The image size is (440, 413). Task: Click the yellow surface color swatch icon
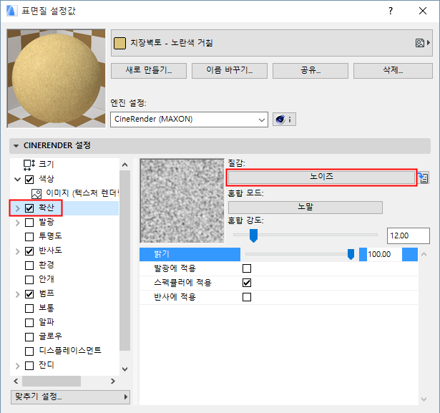click(x=119, y=44)
